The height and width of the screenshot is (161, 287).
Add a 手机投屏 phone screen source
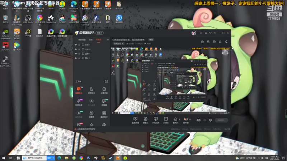(x=156, y=121)
